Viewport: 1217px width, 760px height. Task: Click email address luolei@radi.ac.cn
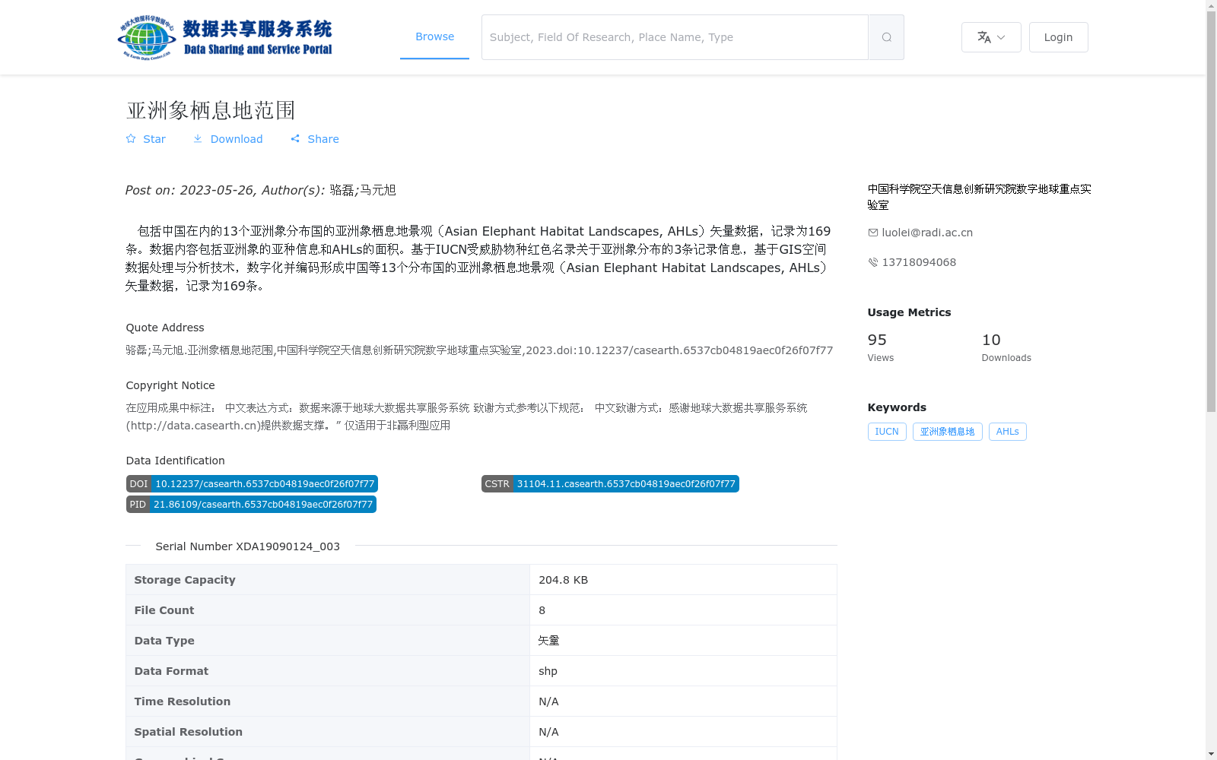coord(927,233)
